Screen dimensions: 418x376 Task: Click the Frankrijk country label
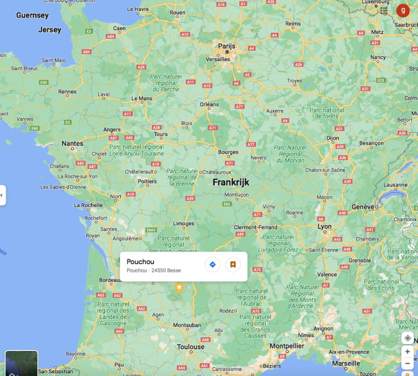point(231,183)
